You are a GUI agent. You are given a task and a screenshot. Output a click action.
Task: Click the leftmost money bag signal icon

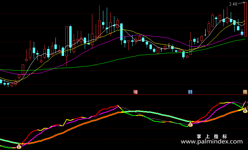19,146
